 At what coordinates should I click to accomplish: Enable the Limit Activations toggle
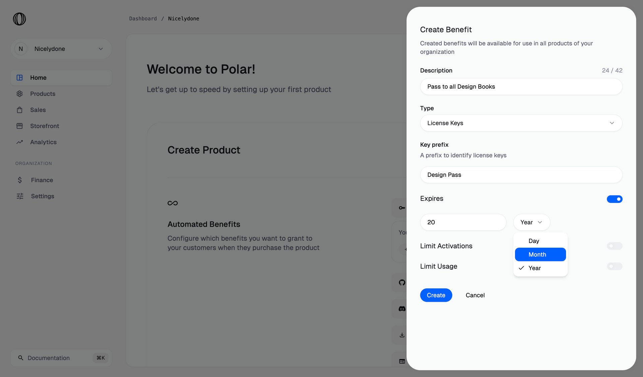point(614,246)
